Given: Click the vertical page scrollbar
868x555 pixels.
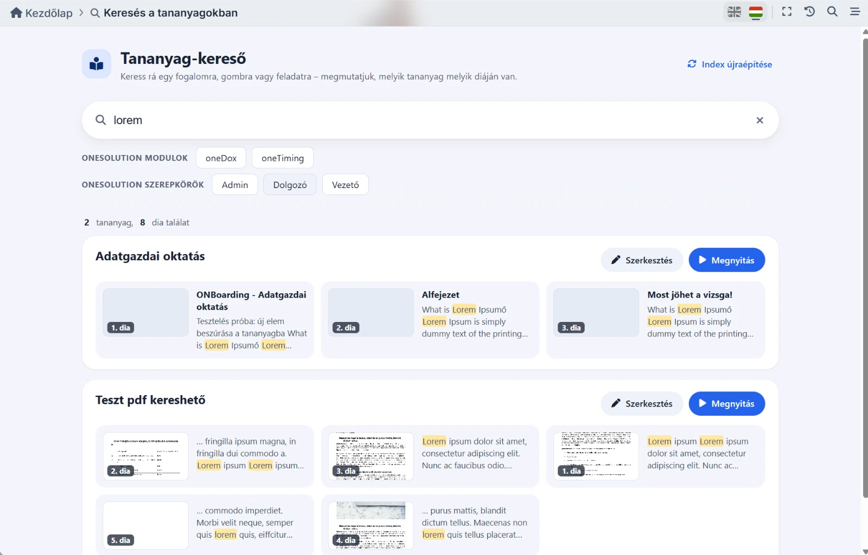Looking at the screenshot, I should (x=865, y=266).
